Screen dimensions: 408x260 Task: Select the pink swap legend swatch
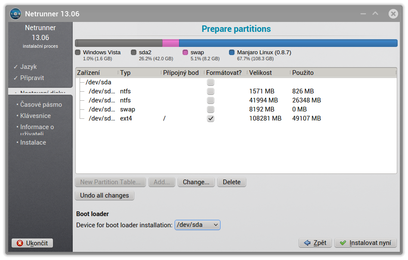click(x=185, y=53)
